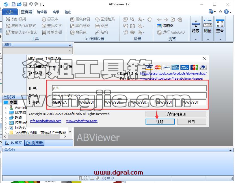Open 图层 layers dialog
The height and width of the screenshot is (183, 236).
point(101,26)
